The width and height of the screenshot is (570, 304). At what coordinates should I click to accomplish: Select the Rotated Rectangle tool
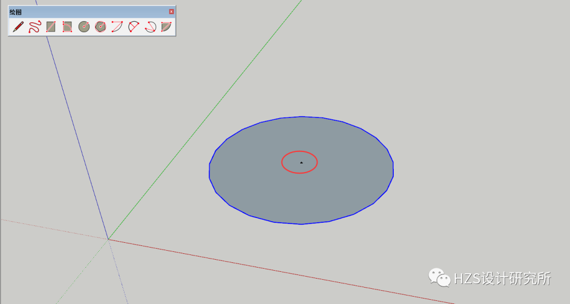pos(68,27)
